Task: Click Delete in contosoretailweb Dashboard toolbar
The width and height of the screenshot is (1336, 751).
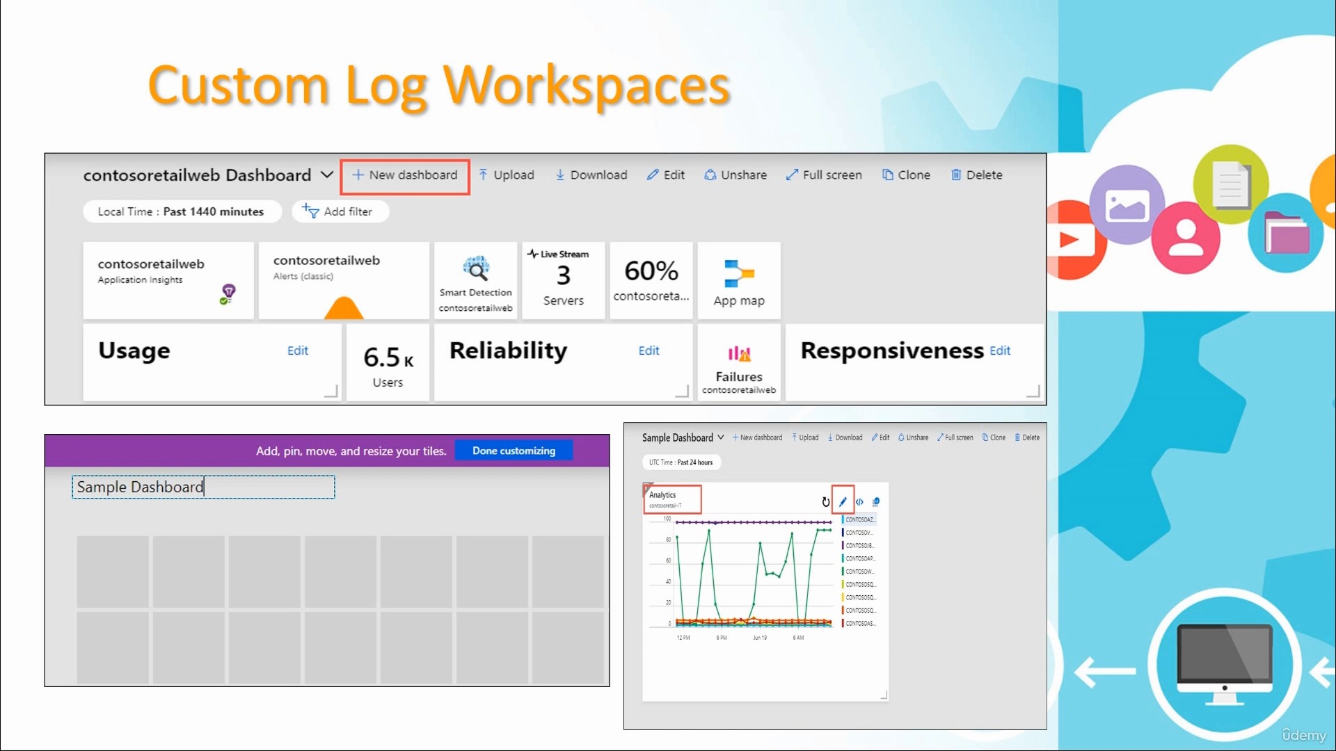Action: point(977,175)
